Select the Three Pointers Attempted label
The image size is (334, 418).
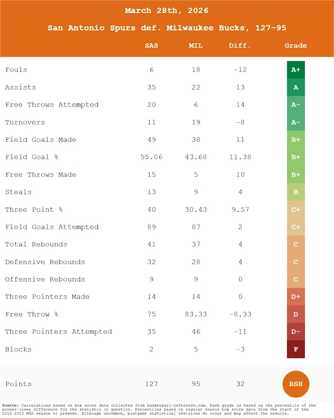(x=58, y=332)
